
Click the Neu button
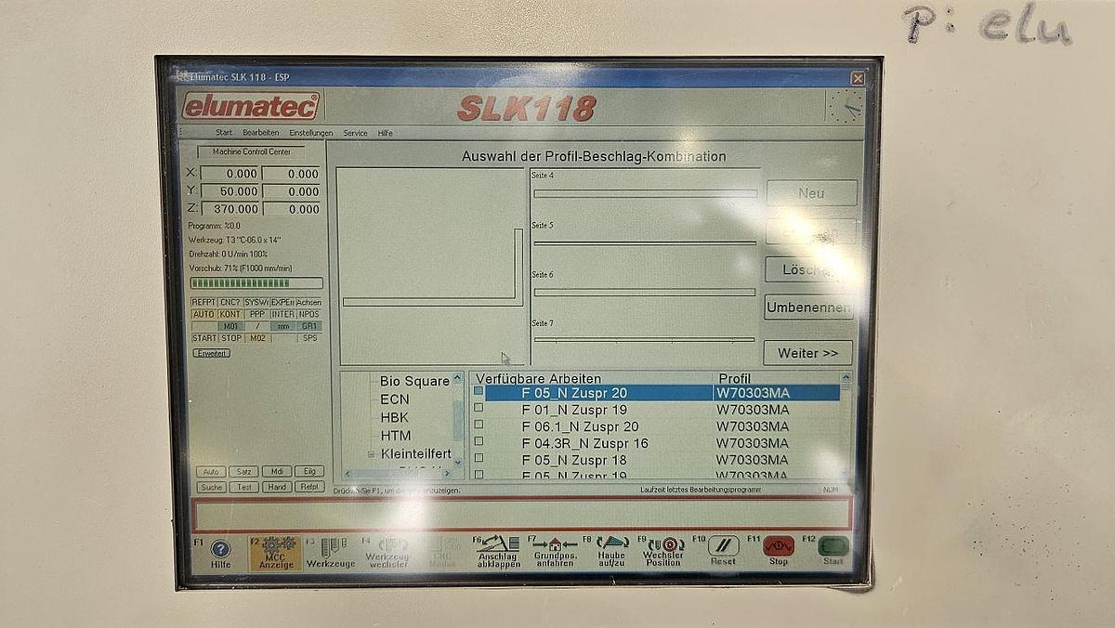[811, 193]
